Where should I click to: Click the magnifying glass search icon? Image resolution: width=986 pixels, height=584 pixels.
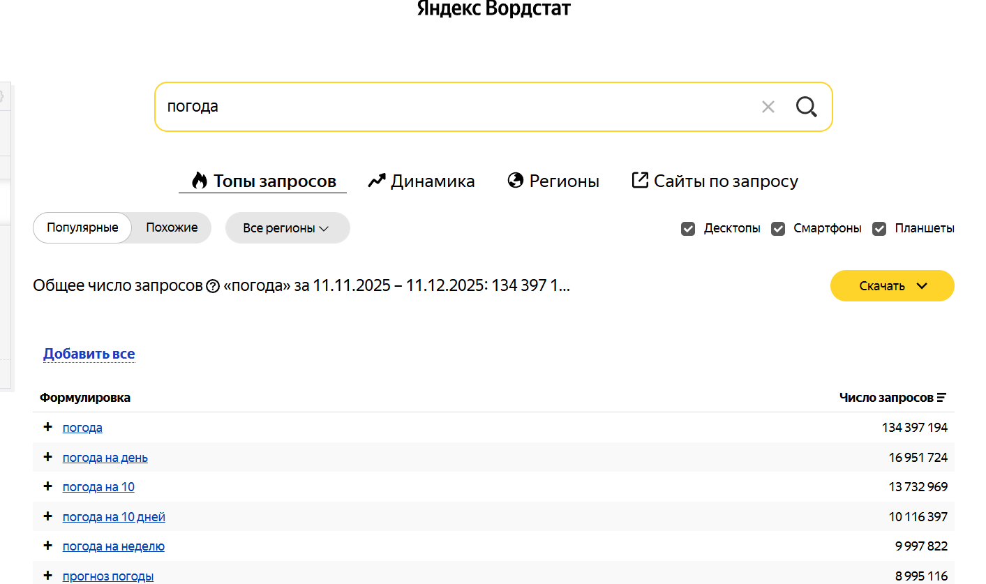click(806, 107)
